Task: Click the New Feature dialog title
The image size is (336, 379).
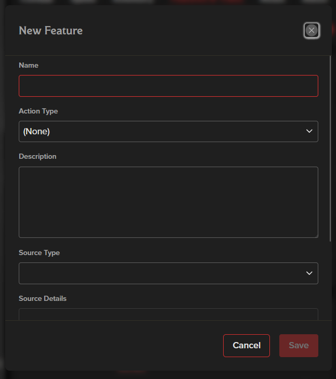Action: point(51,31)
